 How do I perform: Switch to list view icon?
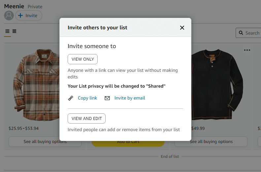coord(14,31)
